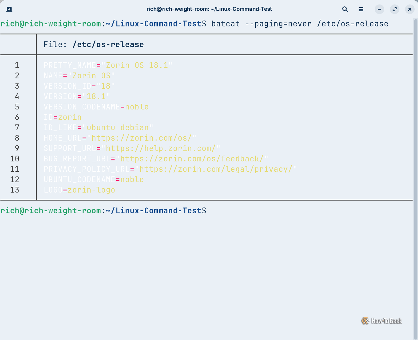Click the ID=zorin line
This screenshot has height=340, width=418.
click(x=63, y=117)
